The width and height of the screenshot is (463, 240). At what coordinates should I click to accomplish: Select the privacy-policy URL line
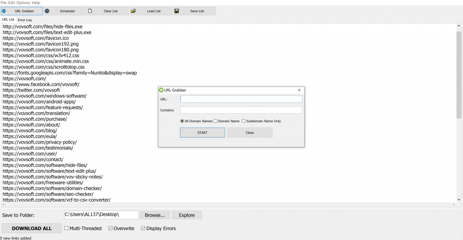40,142
